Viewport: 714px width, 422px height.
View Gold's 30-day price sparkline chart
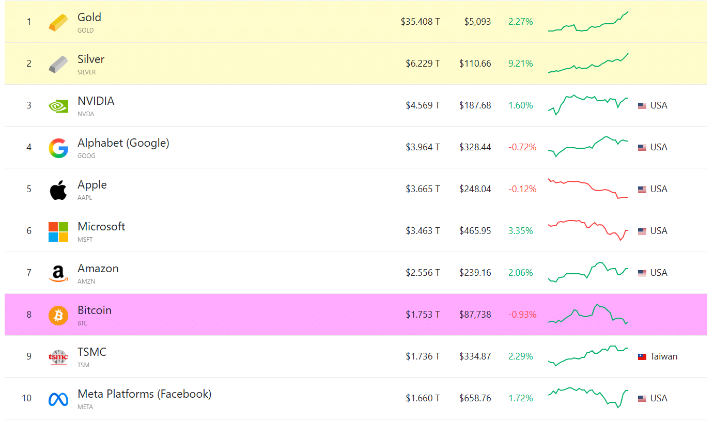coord(588,22)
